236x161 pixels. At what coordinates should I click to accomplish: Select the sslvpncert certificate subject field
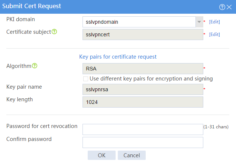tap(143, 34)
